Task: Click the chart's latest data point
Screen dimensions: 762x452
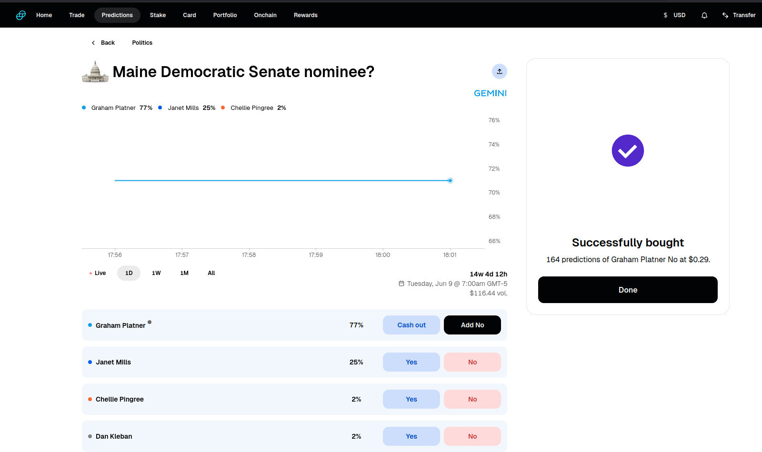Action: click(x=450, y=180)
